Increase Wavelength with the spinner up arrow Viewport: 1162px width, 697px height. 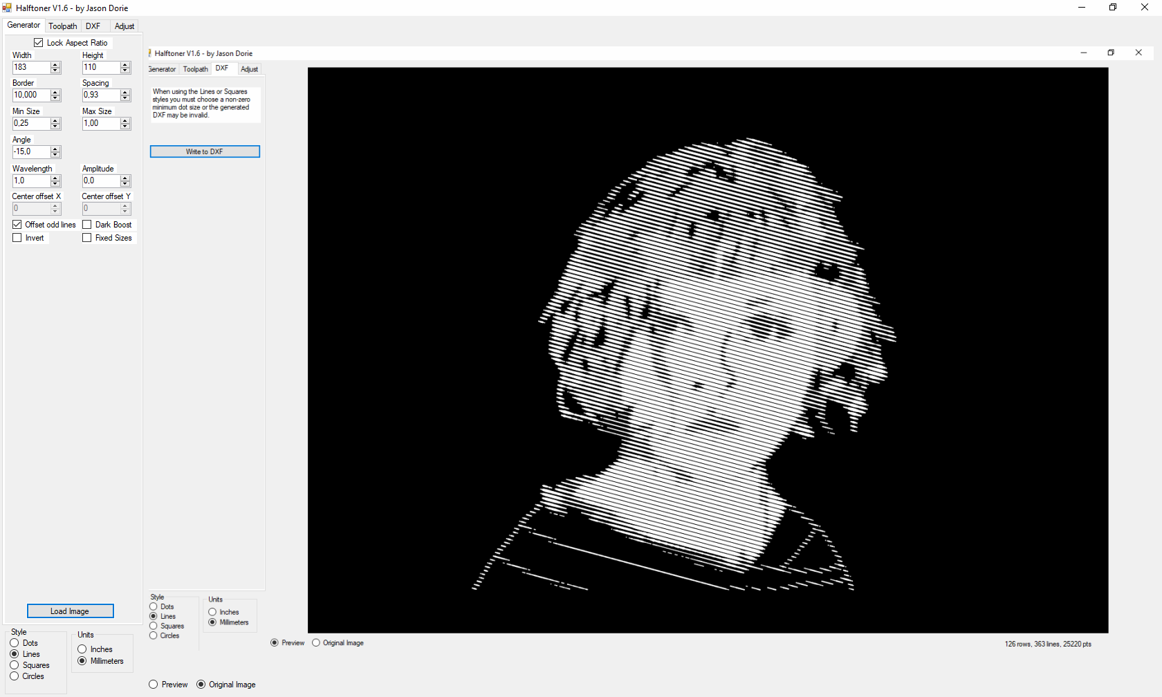(55, 178)
